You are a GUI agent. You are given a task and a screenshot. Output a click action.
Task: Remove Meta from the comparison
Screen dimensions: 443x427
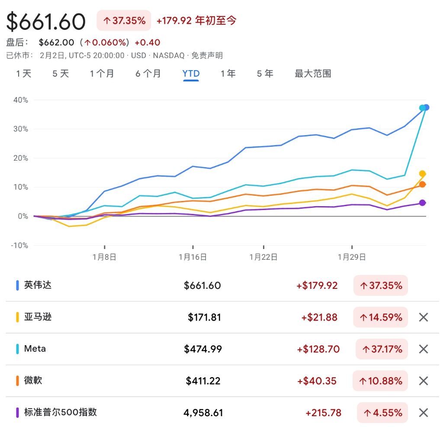click(423, 349)
